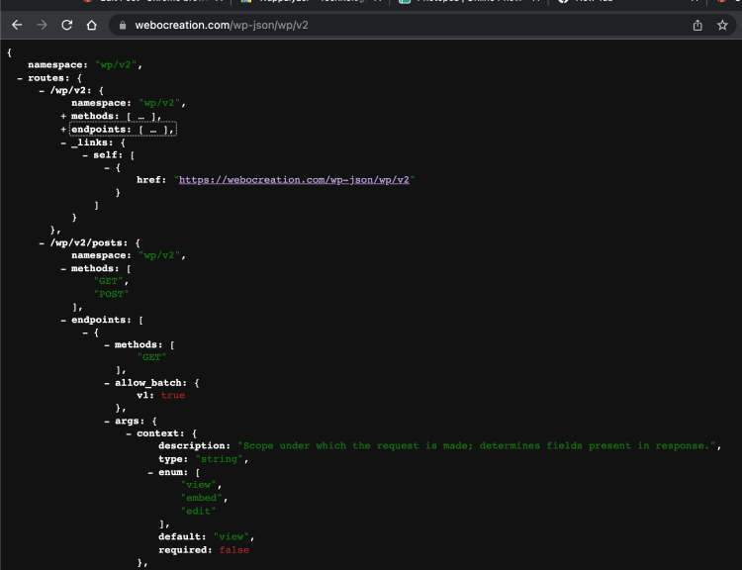This screenshot has height=570, width=742.
Task: View site info via the lock icon
Action: click(x=123, y=25)
